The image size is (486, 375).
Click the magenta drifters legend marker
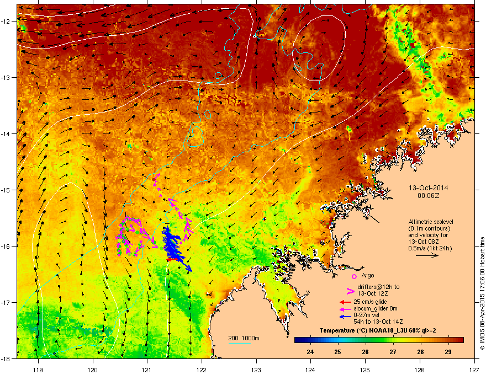point(350,291)
